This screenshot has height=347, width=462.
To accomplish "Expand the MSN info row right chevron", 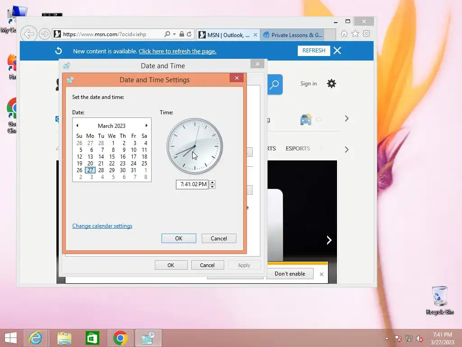I will pos(346,119).
